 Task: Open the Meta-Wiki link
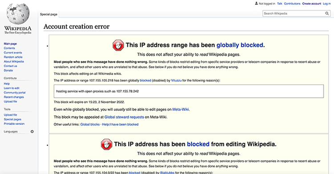(x=180, y=110)
